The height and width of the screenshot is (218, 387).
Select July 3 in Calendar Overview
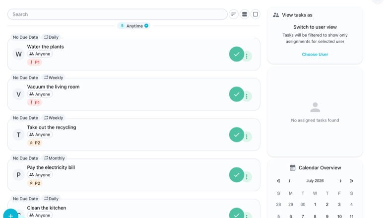click(x=339, y=205)
